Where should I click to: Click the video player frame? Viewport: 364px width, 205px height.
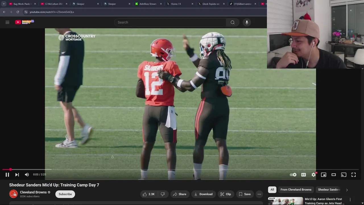click(x=180, y=104)
